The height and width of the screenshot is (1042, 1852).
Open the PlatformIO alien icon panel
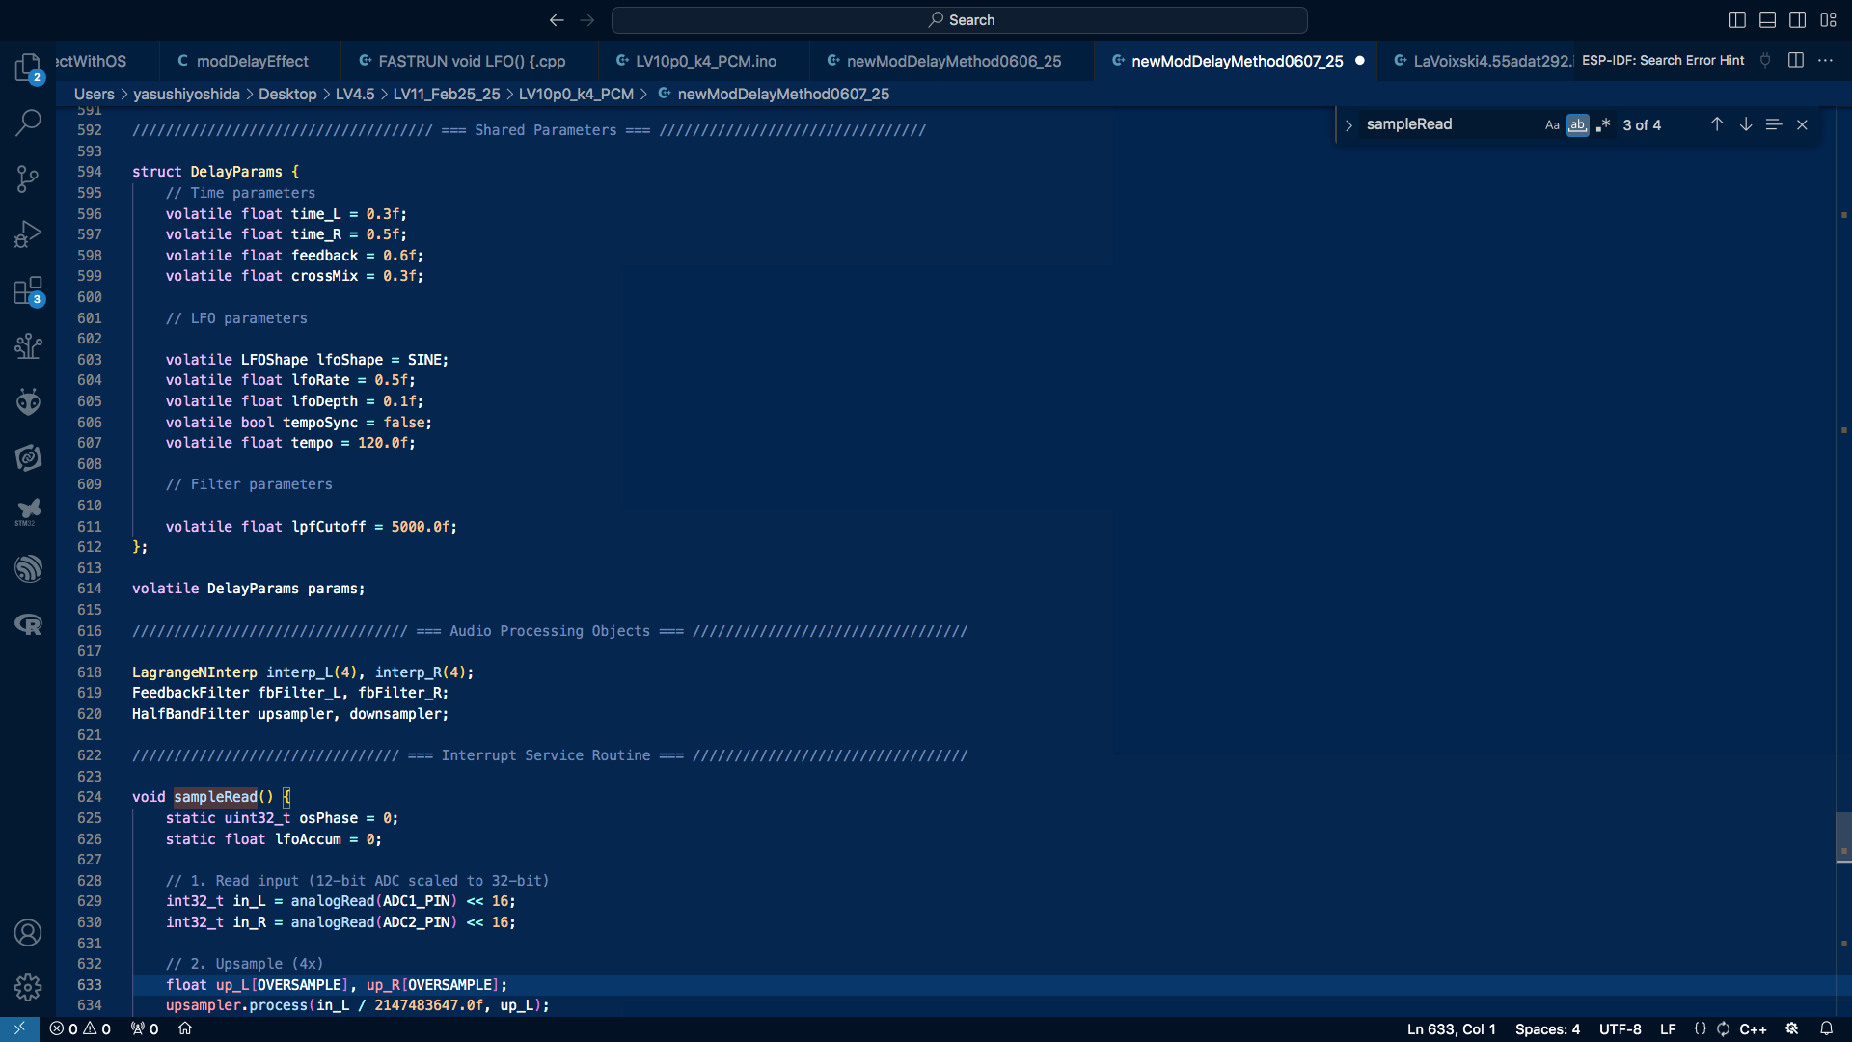click(28, 401)
